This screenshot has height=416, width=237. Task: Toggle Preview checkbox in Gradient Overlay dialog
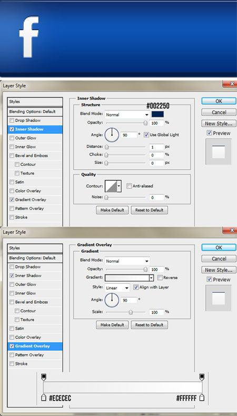210,280
